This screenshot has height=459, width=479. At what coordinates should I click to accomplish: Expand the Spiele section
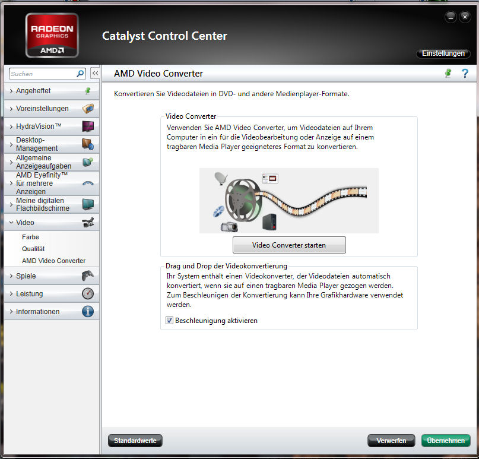click(x=52, y=276)
